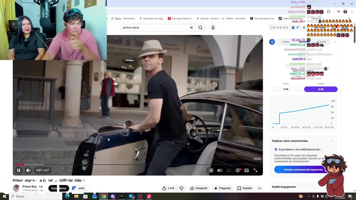Open TikTok app from taskbar
Image resolution: width=356 pixels, height=200 pixels.
tap(149, 196)
